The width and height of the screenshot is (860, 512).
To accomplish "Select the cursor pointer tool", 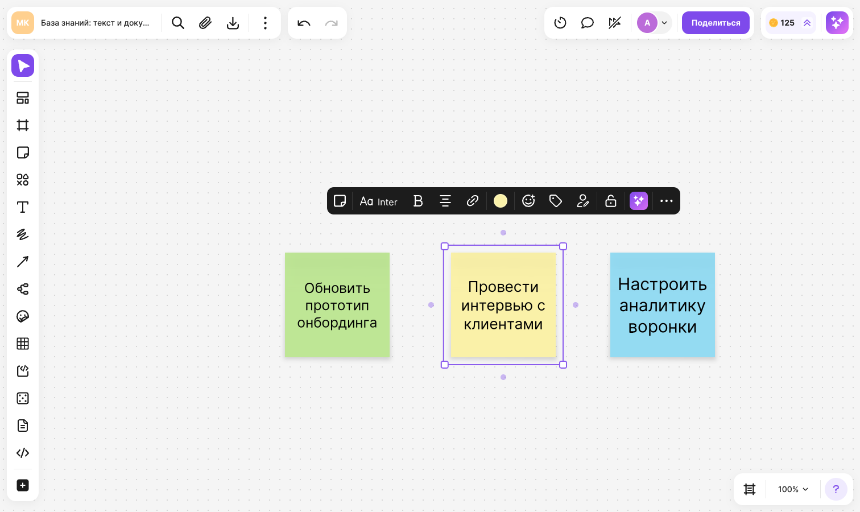I will point(23,65).
